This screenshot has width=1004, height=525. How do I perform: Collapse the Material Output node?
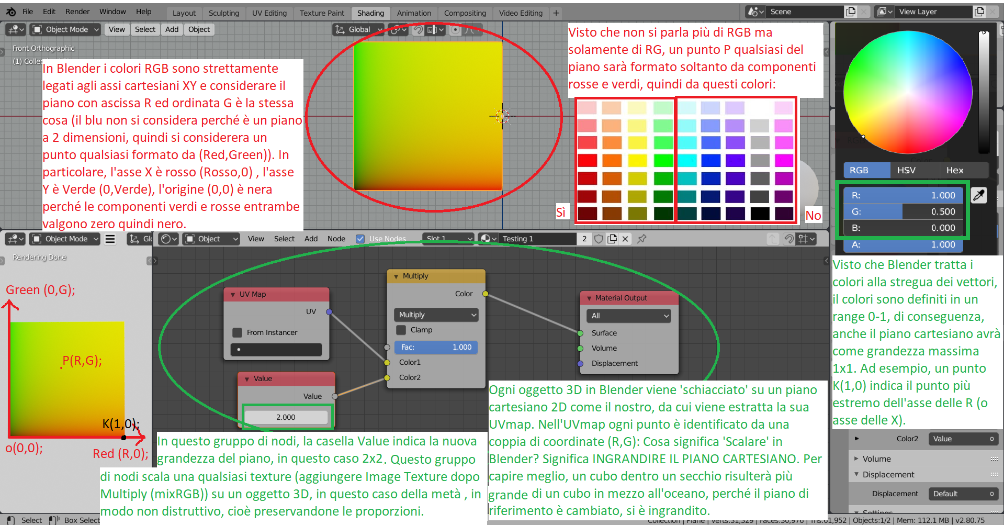coord(589,298)
